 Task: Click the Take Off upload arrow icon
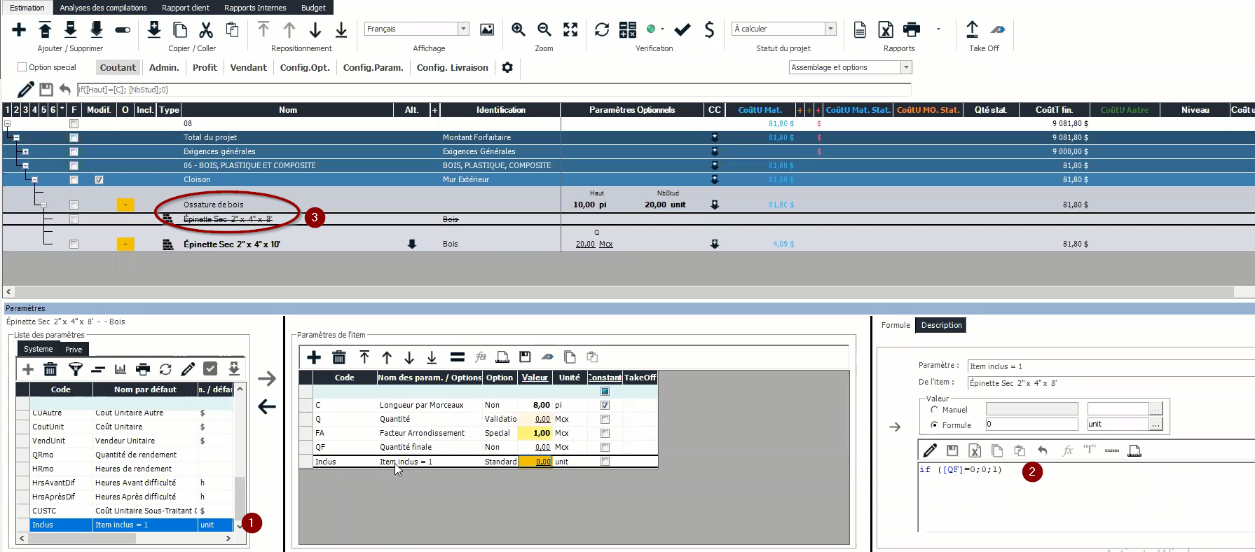click(x=972, y=29)
